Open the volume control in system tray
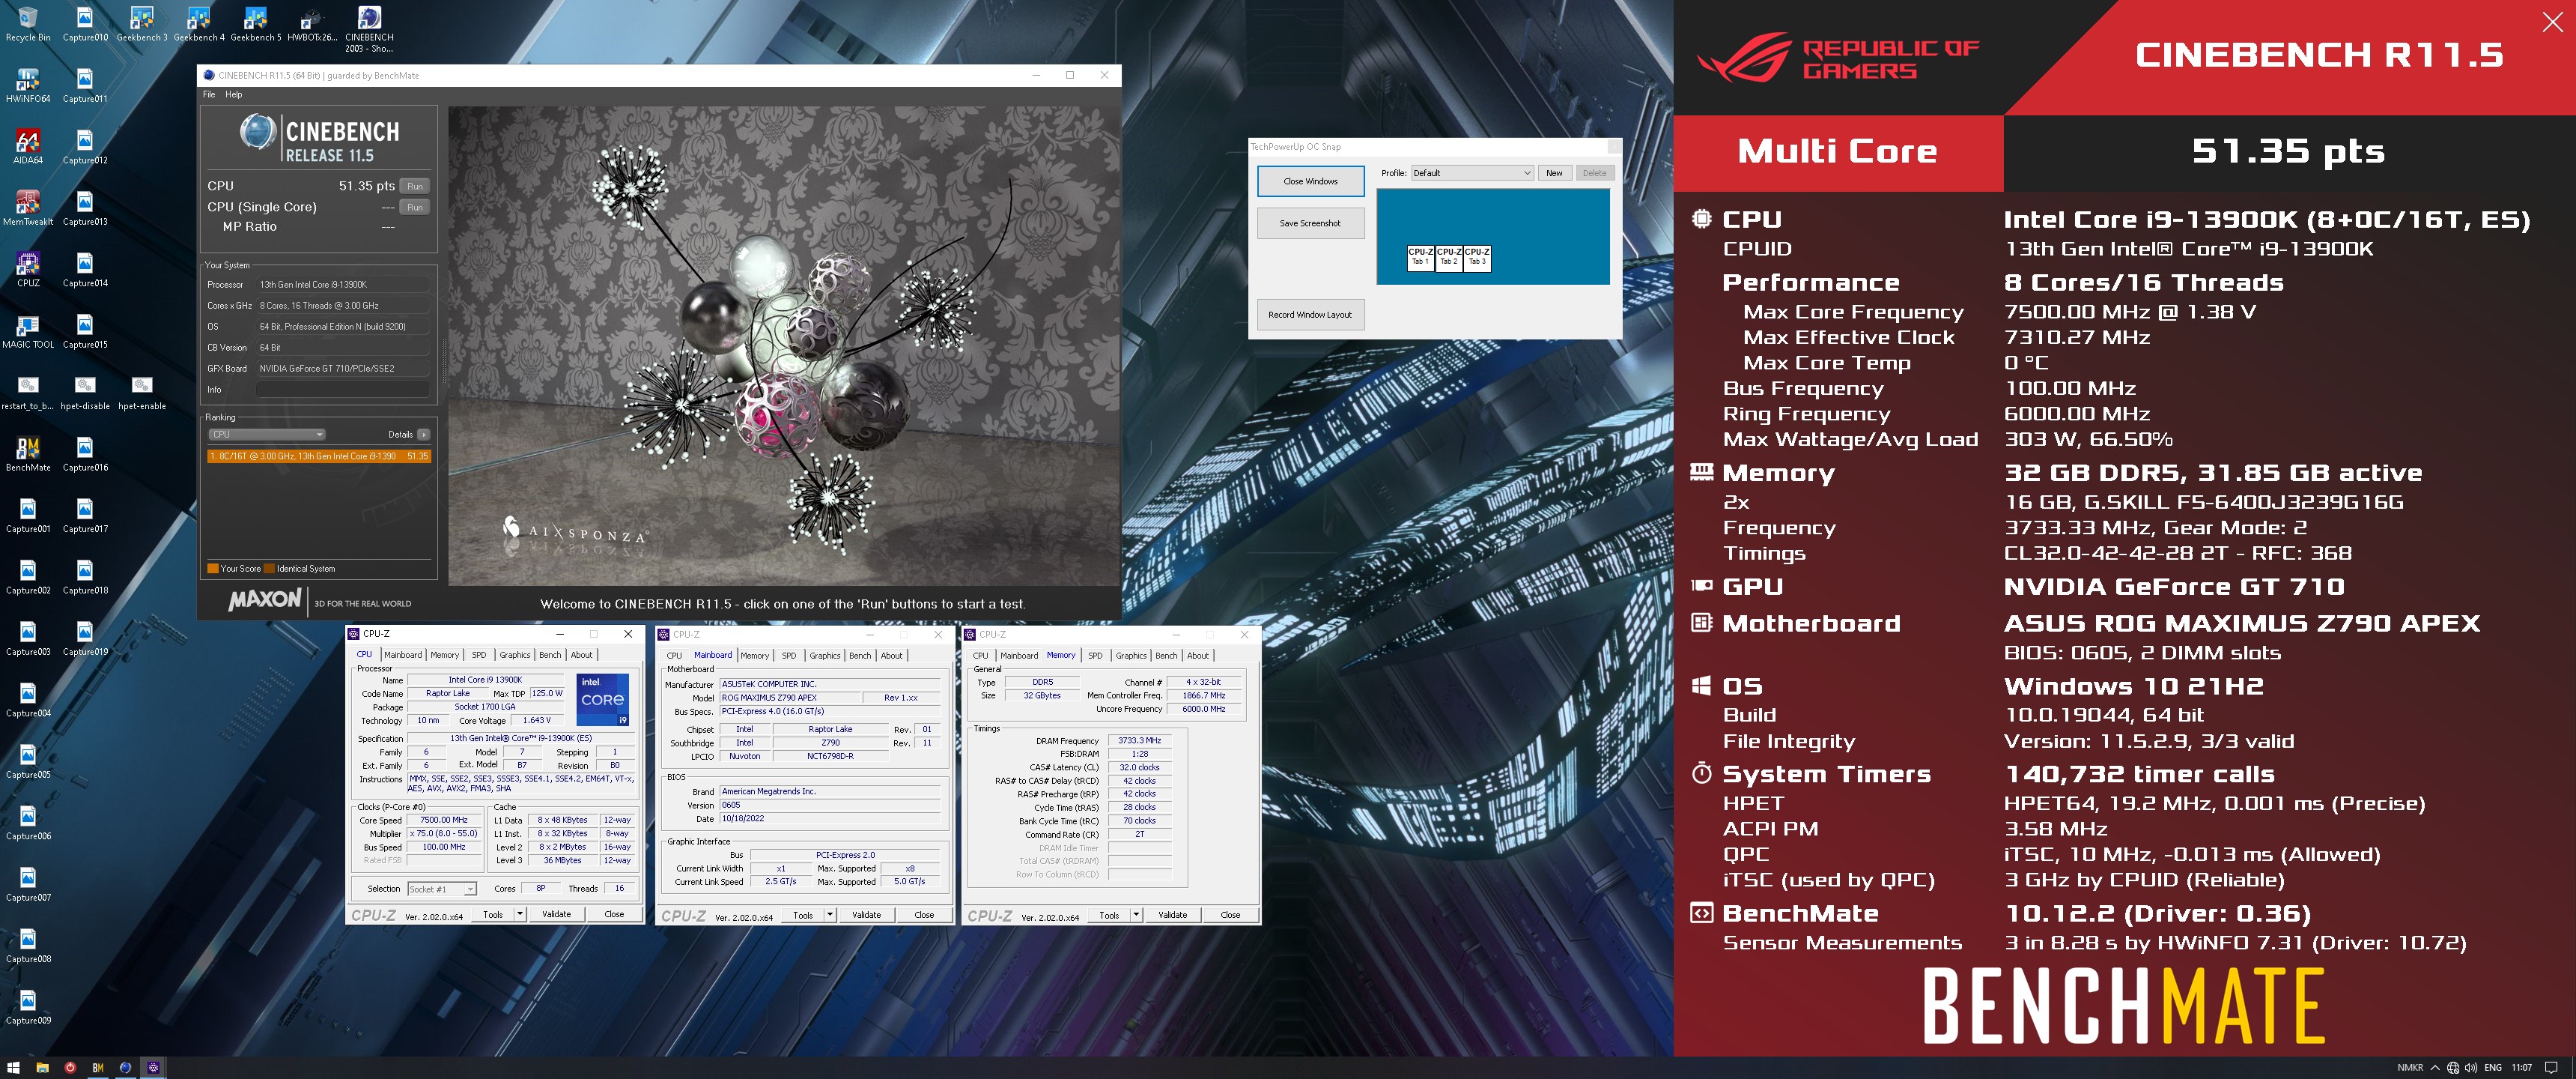 [2471, 1068]
